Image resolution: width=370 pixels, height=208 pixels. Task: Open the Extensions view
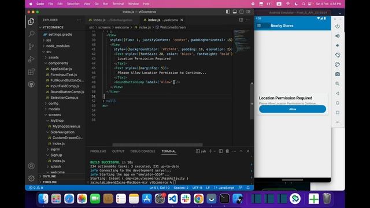click(31, 72)
